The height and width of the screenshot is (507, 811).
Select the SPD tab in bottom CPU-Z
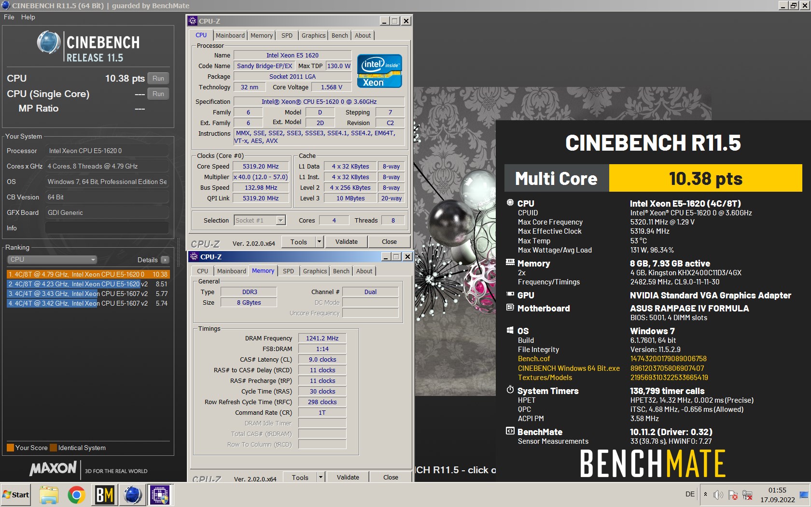click(x=288, y=271)
